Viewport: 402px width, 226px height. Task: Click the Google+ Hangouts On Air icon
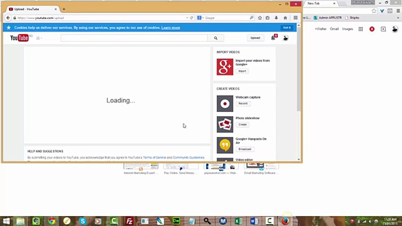225,145
